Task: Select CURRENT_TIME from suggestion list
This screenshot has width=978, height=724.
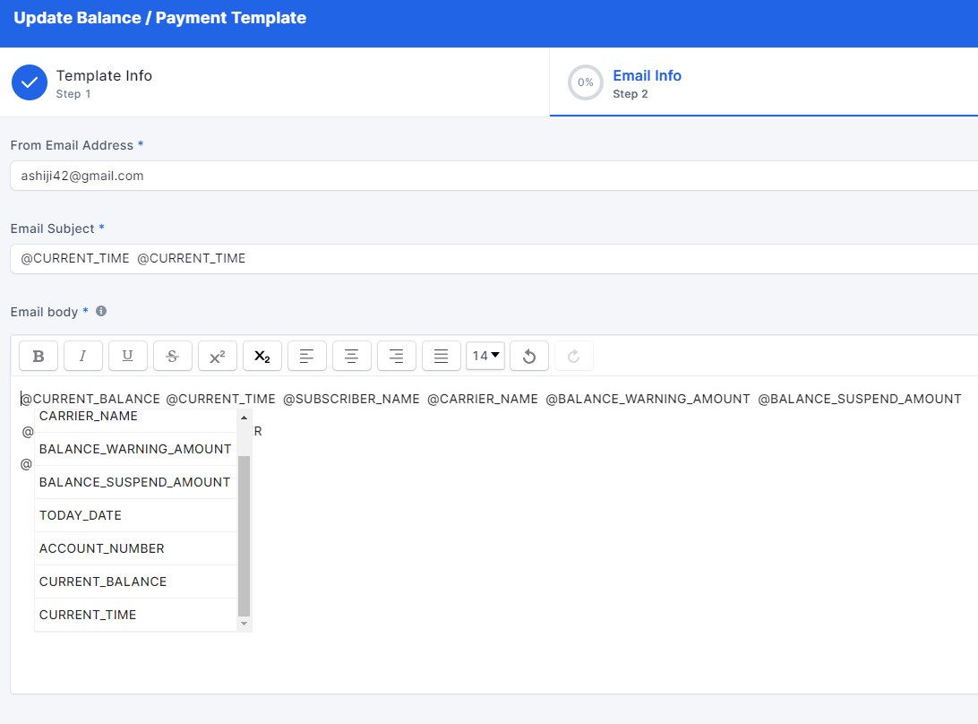Action: point(135,614)
